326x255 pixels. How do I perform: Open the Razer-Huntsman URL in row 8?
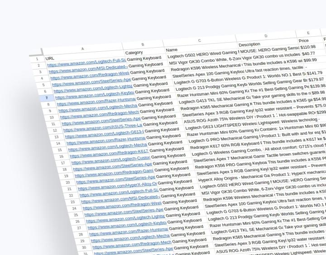pyautogui.click(x=96, y=101)
